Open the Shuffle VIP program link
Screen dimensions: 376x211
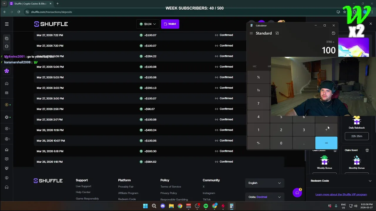pos(341,194)
